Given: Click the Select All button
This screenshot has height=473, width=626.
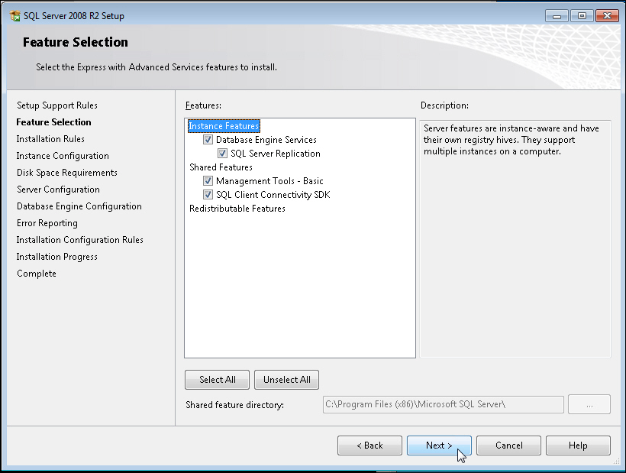Looking at the screenshot, I should (217, 380).
